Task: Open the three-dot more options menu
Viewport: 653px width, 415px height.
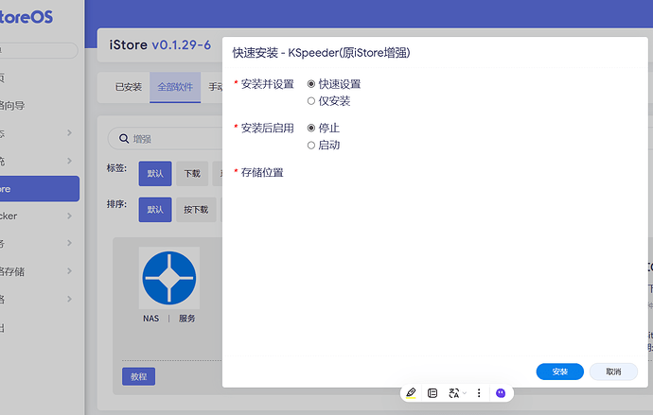Action: tap(479, 392)
